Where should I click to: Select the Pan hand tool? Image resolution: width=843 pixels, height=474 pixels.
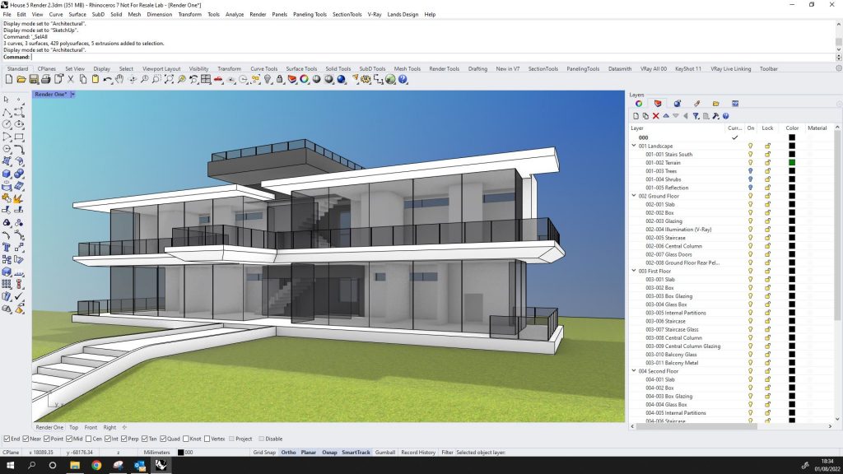tap(119, 80)
